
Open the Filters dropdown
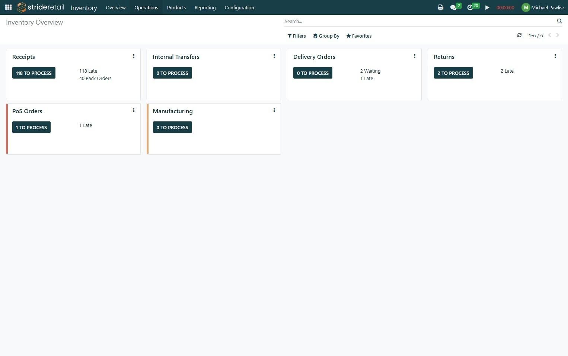(297, 36)
